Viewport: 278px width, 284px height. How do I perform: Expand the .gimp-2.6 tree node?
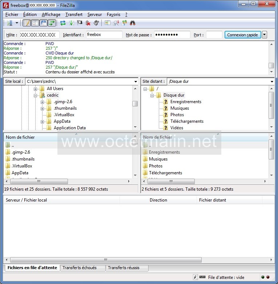[42, 102]
